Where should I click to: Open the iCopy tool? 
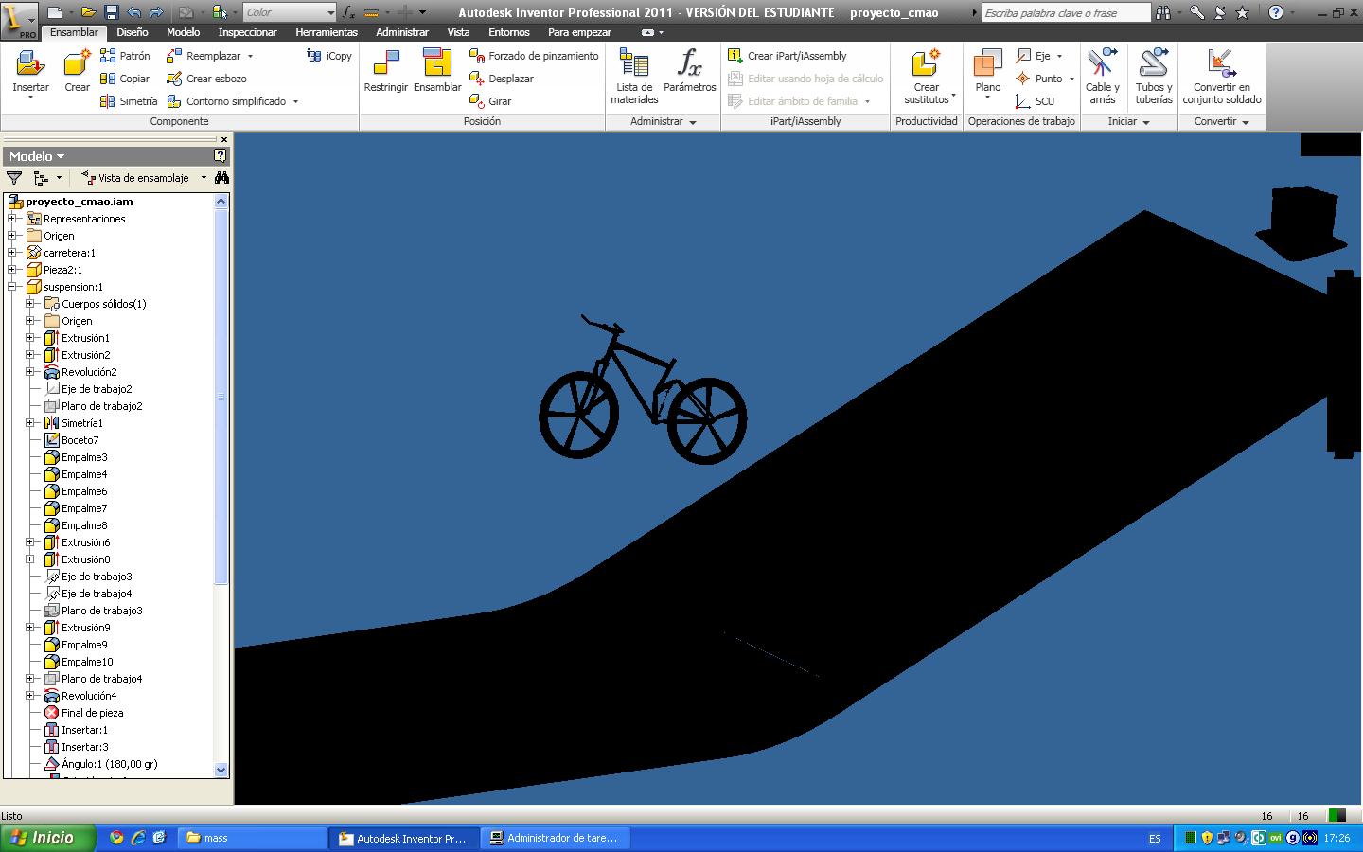point(329,56)
